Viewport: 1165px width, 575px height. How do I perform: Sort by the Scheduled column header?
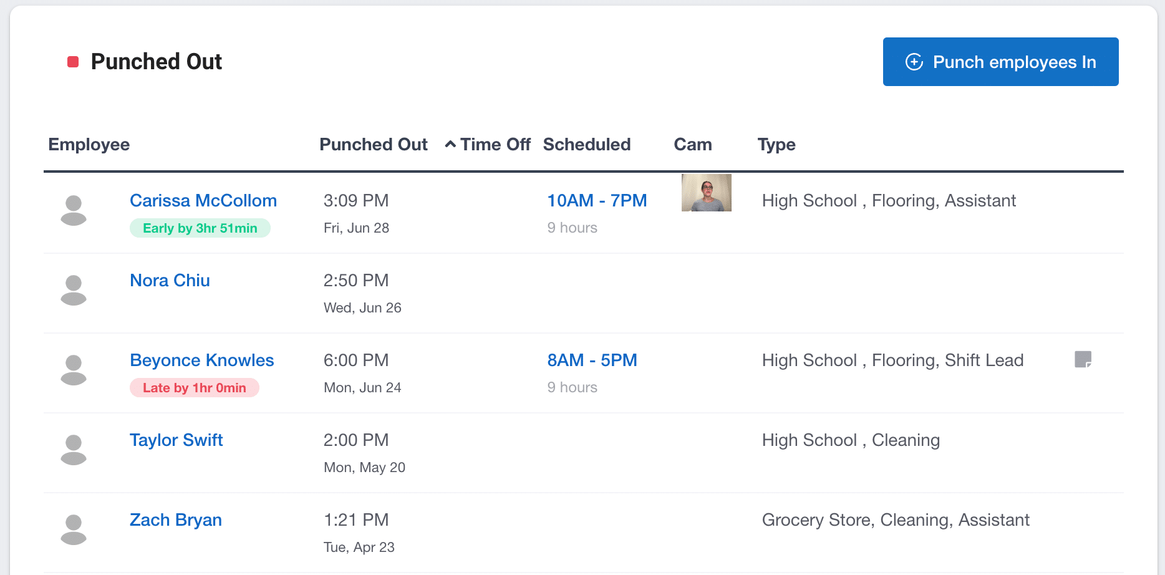click(586, 145)
